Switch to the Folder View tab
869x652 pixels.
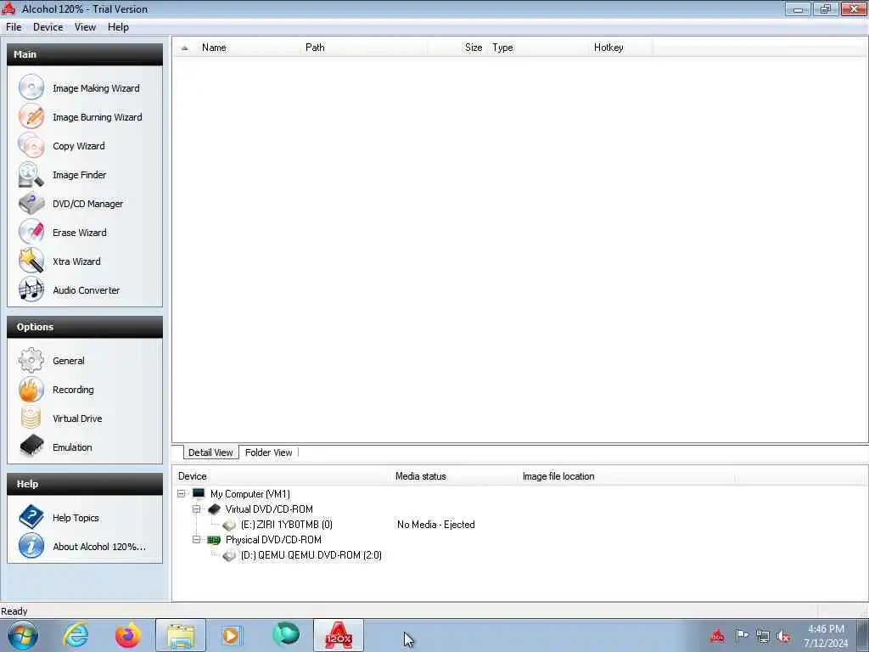pyautogui.click(x=269, y=452)
